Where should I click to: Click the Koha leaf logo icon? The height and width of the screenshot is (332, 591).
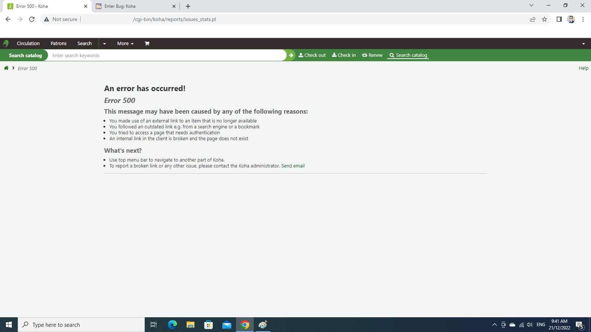(x=6, y=44)
